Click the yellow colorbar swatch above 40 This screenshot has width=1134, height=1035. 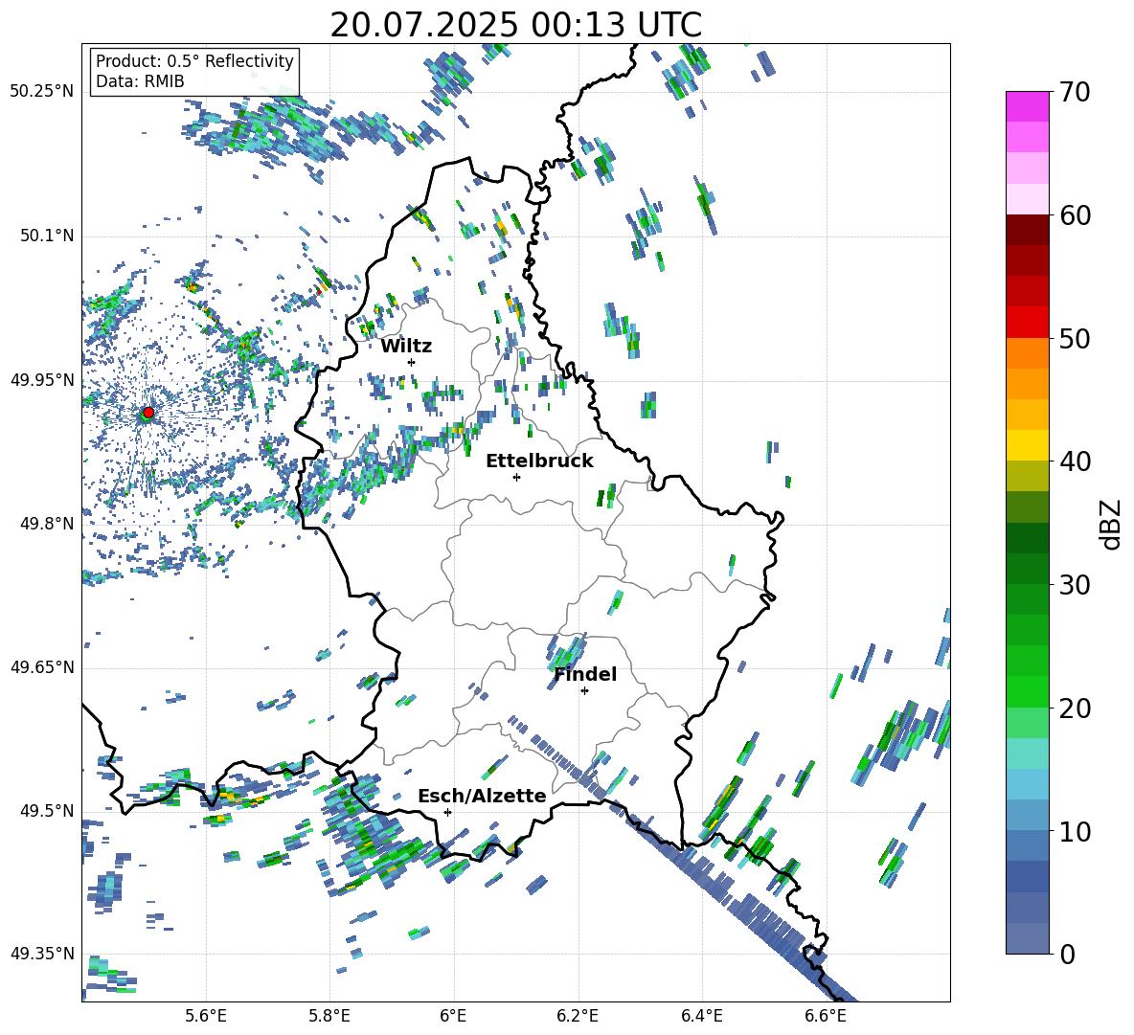click(x=1027, y=445)
